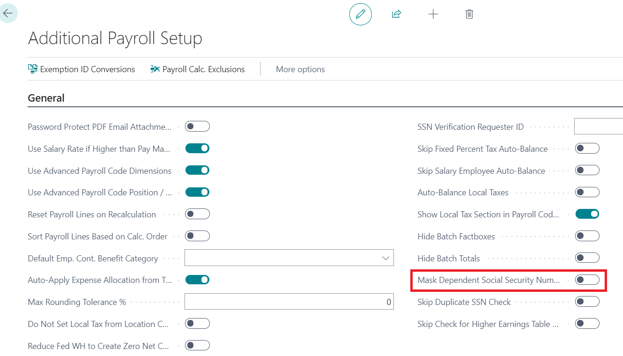Viewport: 623px width, 356px height.
Task: Click the trash delete icon
Action: click(469, 14)
